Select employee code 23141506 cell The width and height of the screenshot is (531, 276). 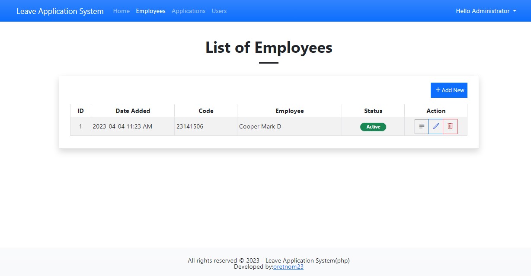[206, 126]
